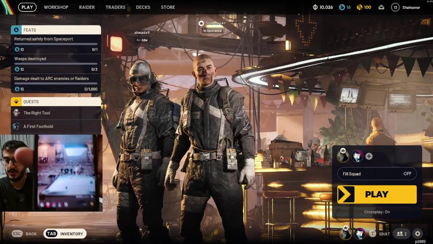Click the webcam overlay thumbnail
433x244 pixels.
pyautogui.click(x=51, y=173)
